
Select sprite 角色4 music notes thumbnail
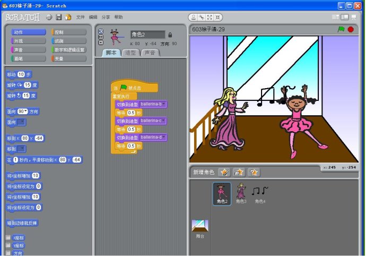pos(260,194)
